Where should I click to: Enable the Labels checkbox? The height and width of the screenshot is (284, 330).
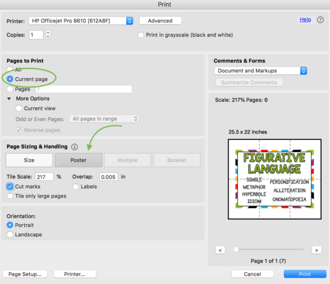[x=76, y=186]
